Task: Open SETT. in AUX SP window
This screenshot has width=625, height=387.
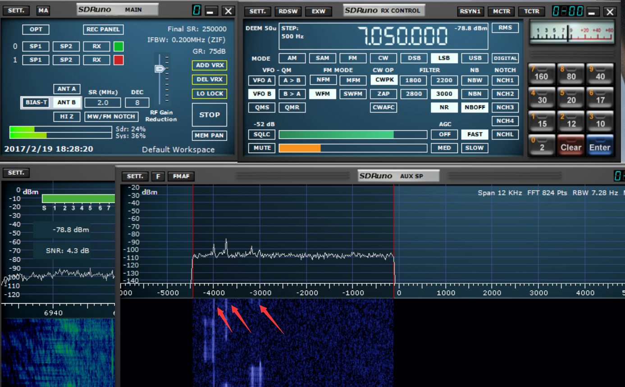Action: point(135,176)
